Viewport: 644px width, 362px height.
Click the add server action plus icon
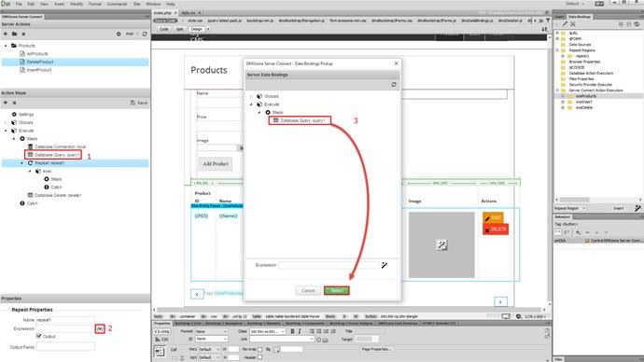point(6,34)
